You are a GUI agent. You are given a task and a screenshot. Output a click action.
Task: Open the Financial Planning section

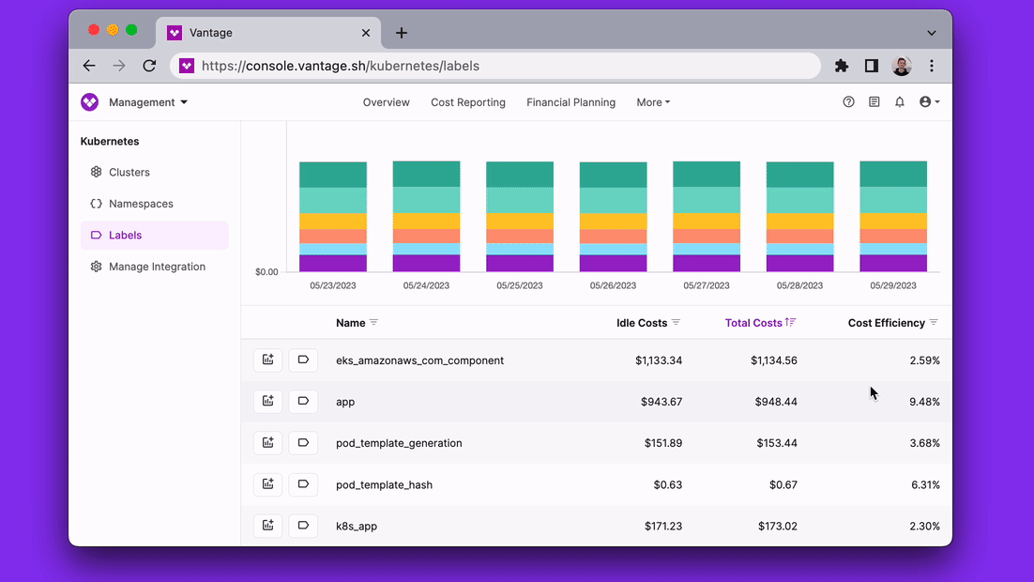[570, 101]
